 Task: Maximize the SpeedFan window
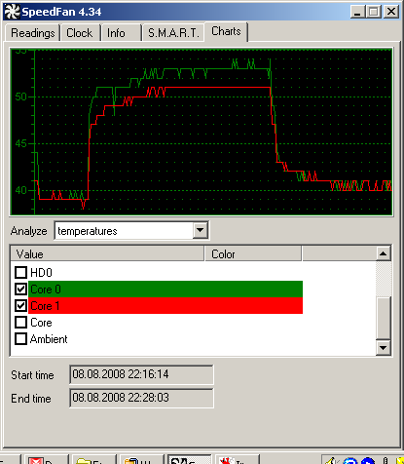click(x=374, y=12)
